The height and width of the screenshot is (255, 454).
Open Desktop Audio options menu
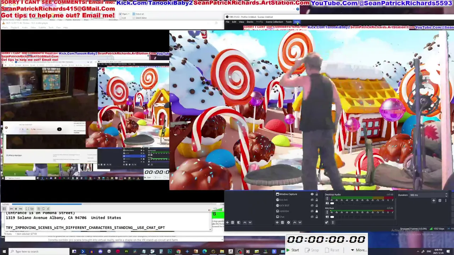coord(327,198)
